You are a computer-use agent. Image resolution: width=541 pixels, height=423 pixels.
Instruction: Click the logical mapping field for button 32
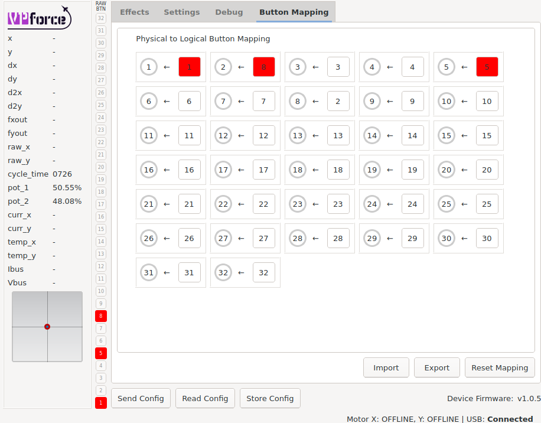(x=263, y=272)
